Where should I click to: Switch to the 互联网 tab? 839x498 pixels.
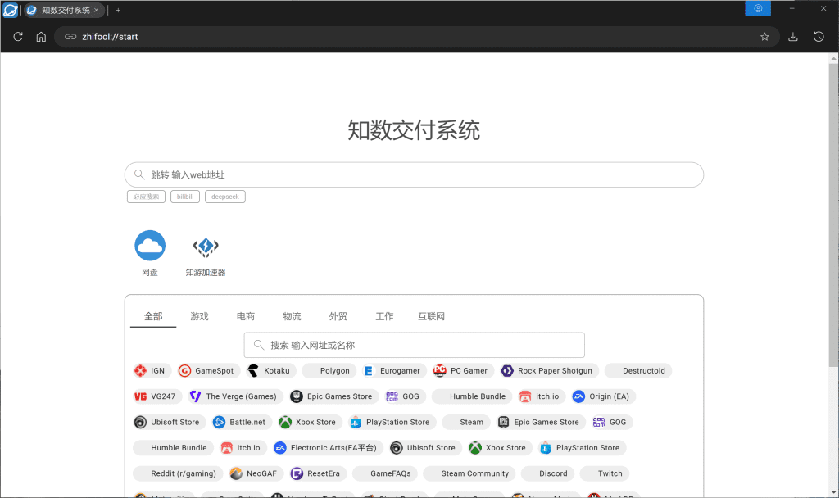tap(431, 316)
